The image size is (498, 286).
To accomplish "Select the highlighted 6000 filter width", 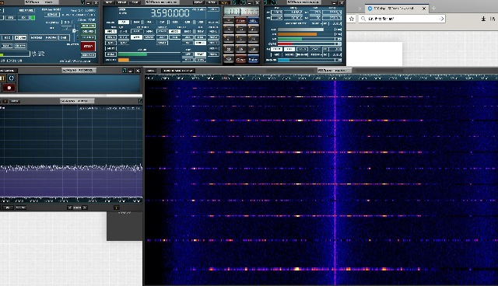I will [174, 31].
